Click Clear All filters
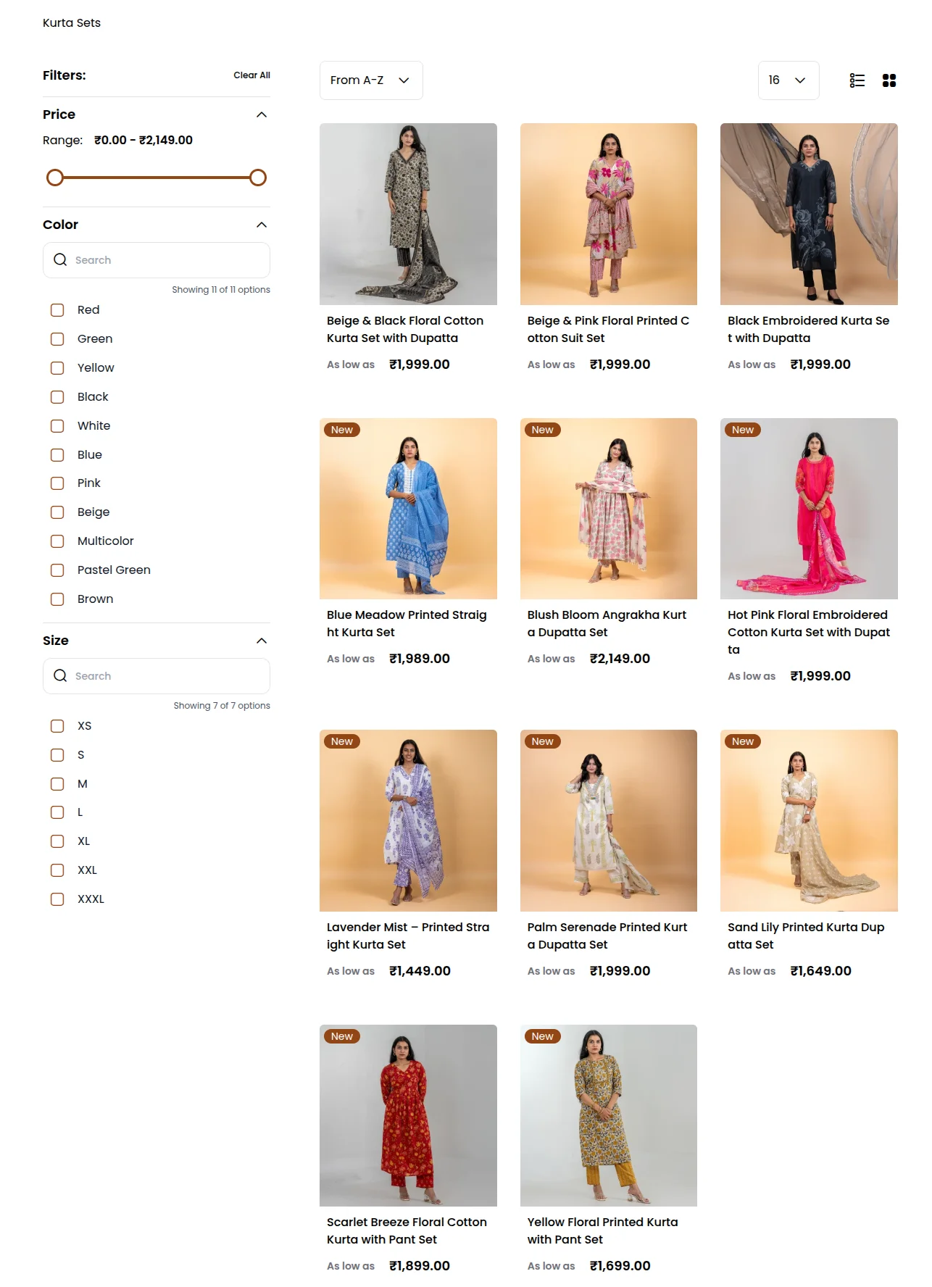Viewport: 932px width, 1287px height. 251,75
